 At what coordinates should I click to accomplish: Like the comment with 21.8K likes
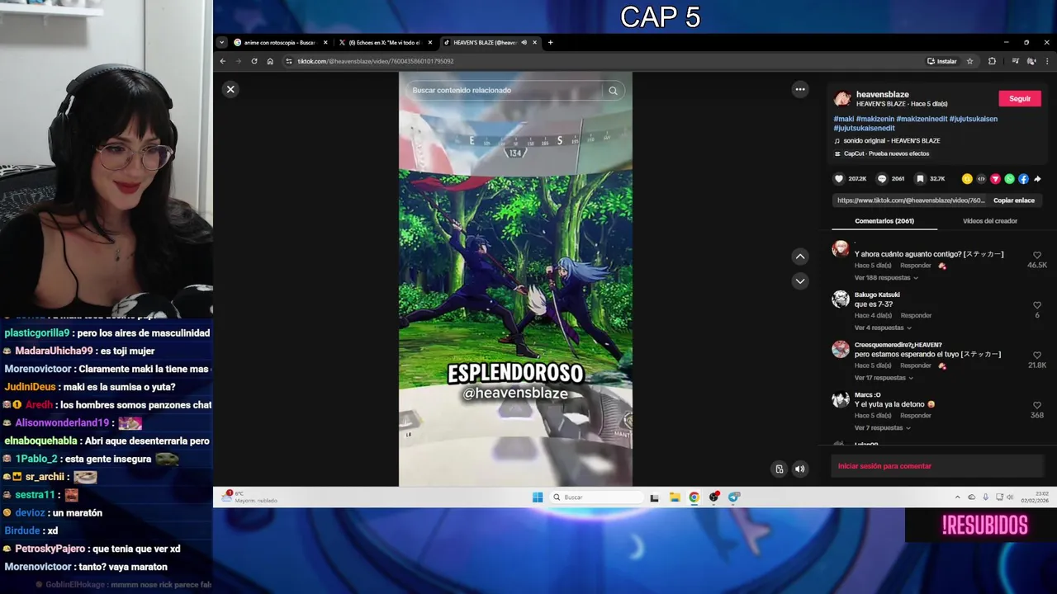(x=1037, y=356)
